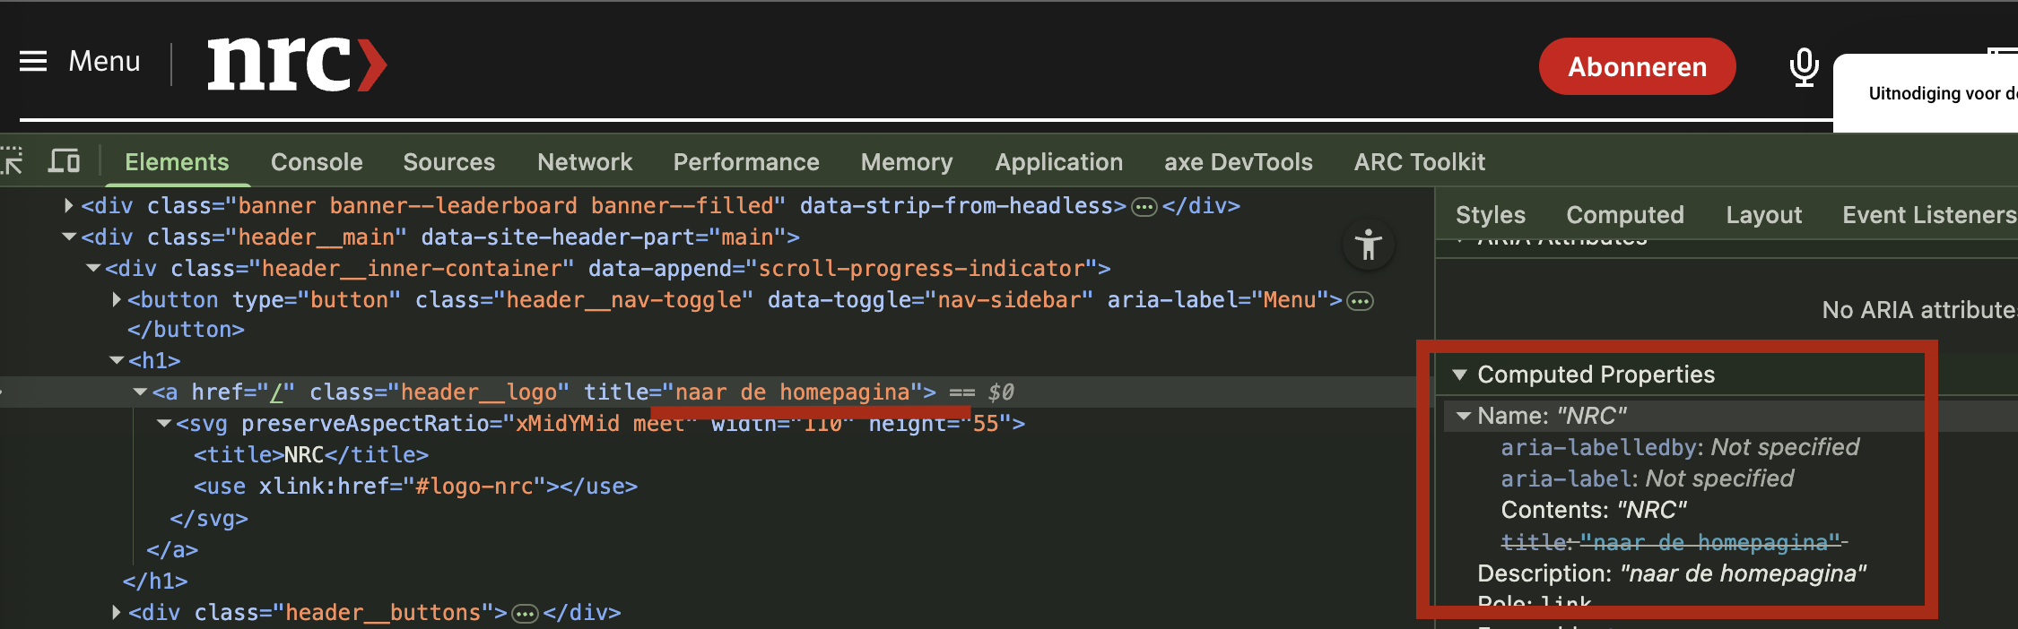Open the axe DevTools tab

point(1238,162)
